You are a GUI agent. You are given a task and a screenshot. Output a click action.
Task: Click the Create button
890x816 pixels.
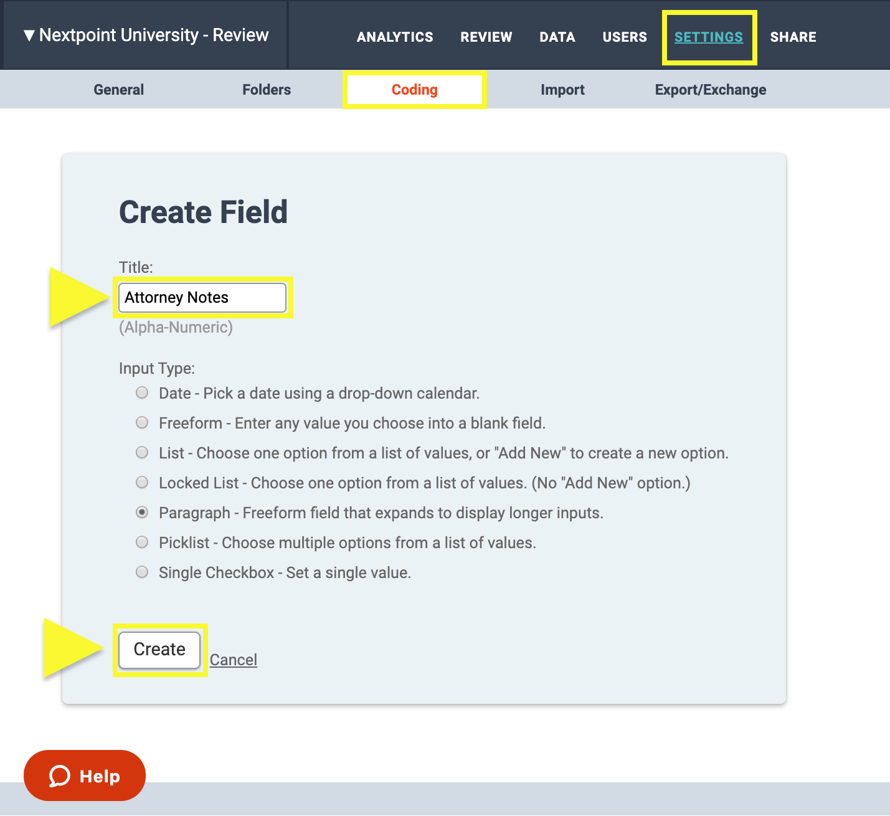pos(159,650)
